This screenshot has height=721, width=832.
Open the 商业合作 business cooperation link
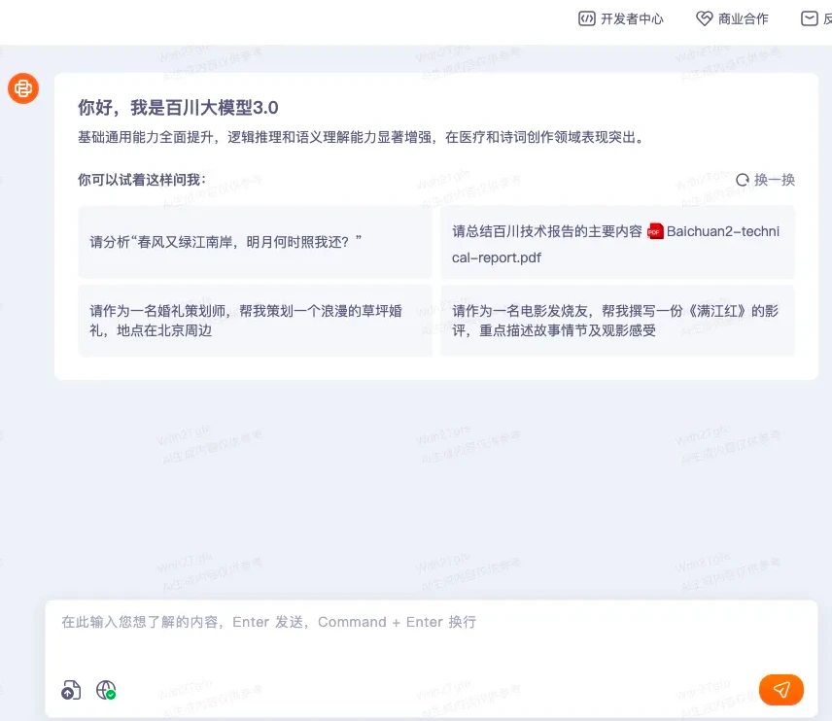click(732, 19)
